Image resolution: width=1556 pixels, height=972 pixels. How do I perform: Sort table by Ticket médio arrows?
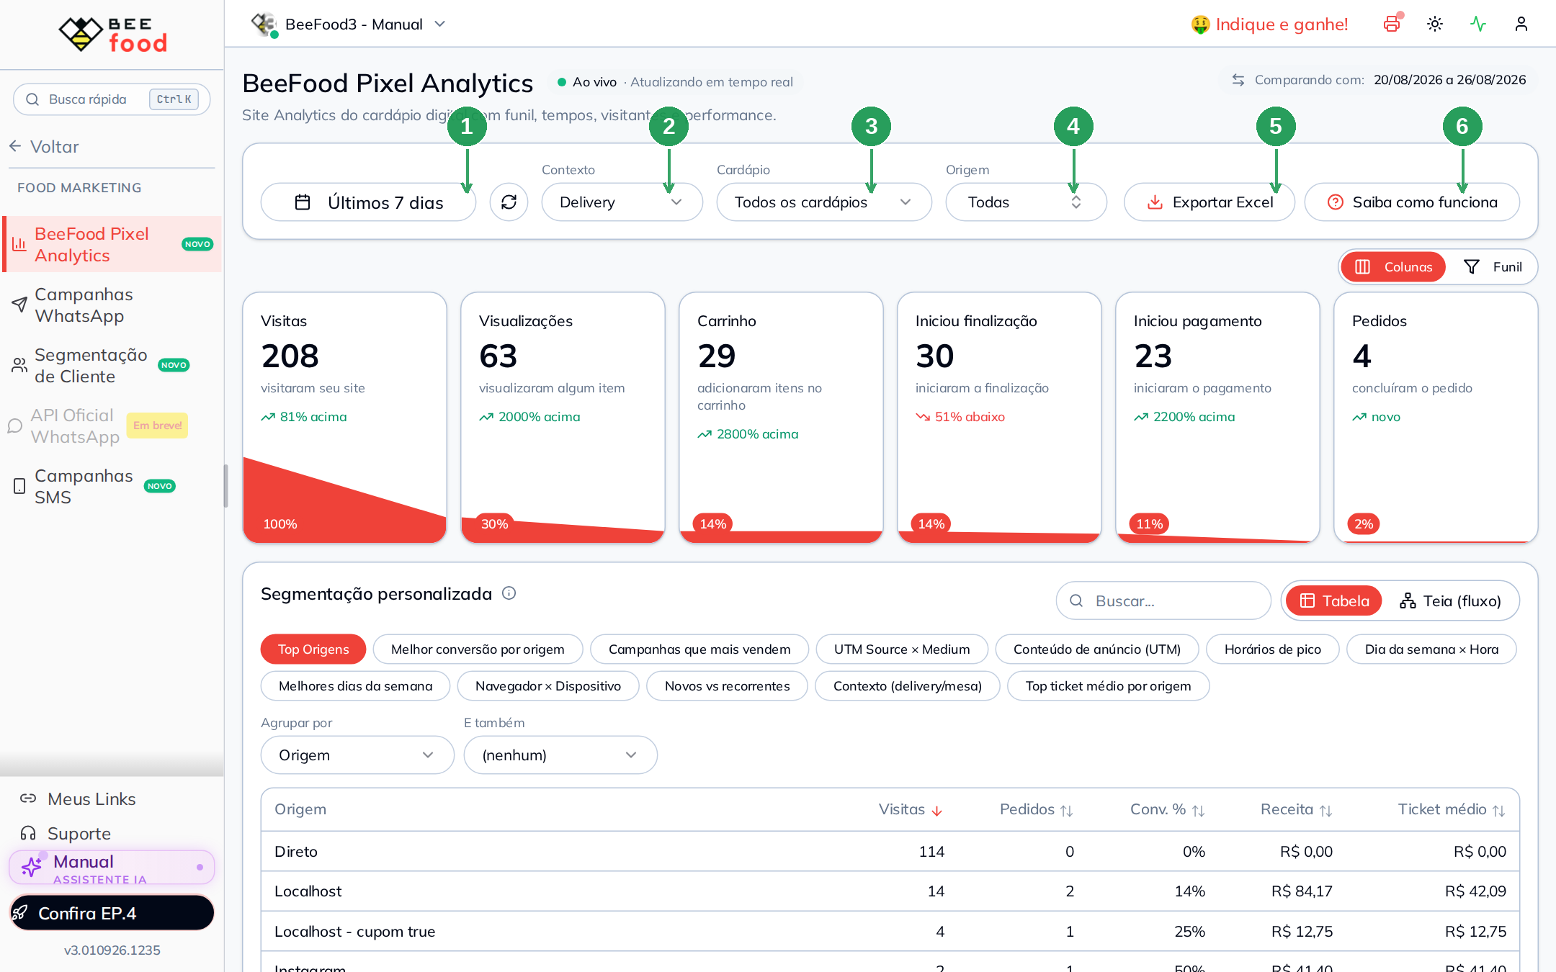[1498, 811]
